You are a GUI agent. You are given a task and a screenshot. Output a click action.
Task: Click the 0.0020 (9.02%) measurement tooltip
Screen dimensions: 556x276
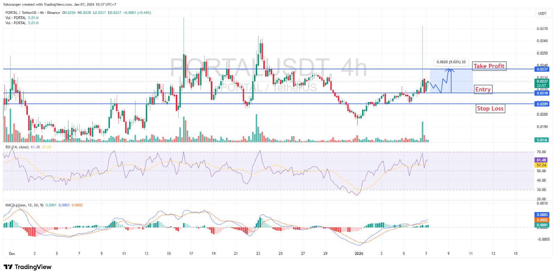coord(451,62)
